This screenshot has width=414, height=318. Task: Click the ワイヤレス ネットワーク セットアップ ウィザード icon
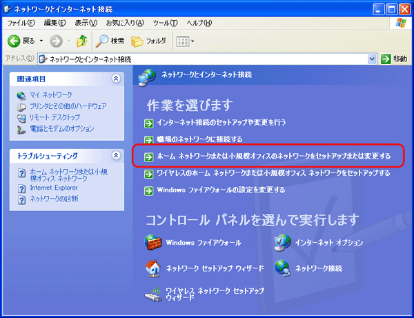pos(153,295)
